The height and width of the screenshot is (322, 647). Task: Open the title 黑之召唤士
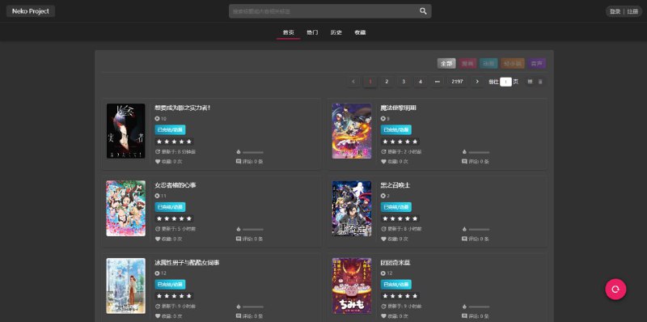click(x=395, y=185)
